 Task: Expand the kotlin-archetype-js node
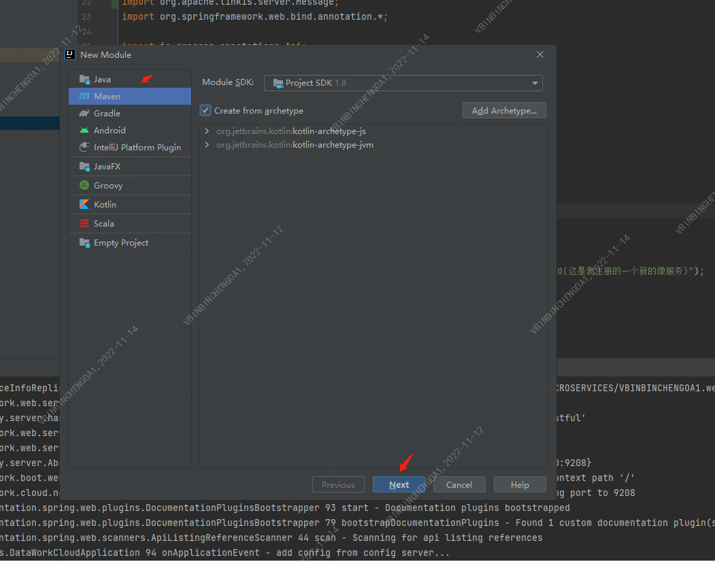click(x=207, y=131)
